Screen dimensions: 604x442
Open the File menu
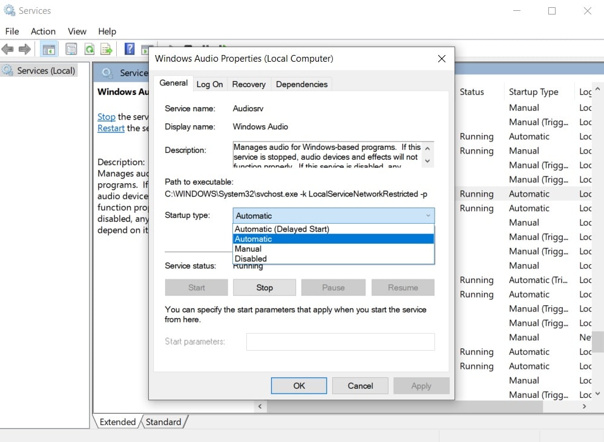coord(12,31)
